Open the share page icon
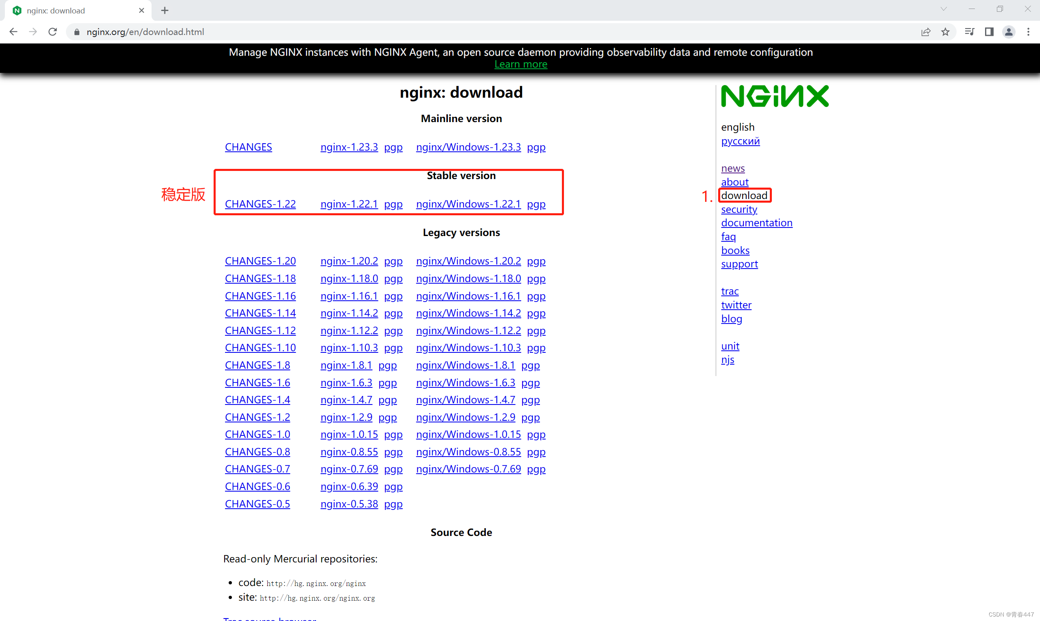 926,32
